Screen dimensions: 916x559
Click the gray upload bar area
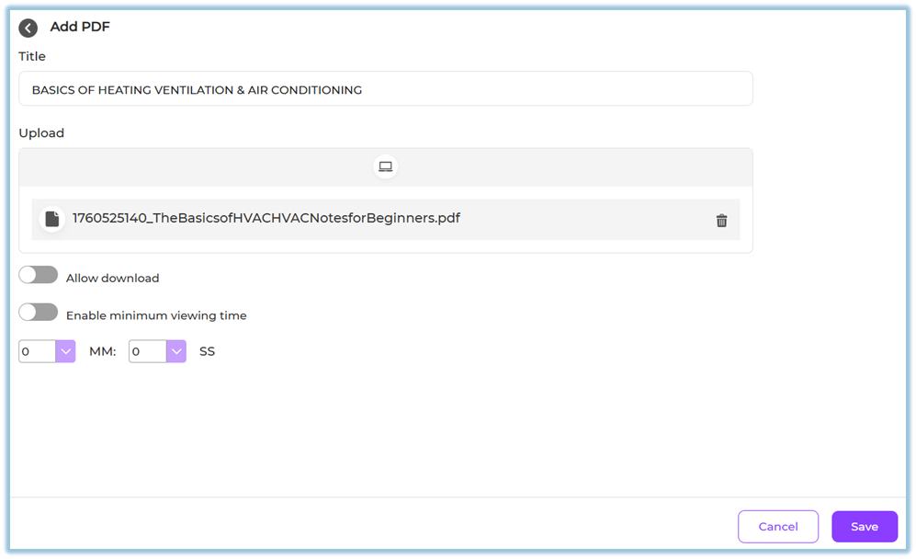pyautogui.click(x=551, y=167)
